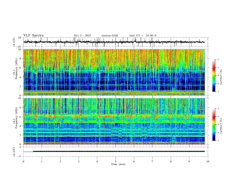This screenshot has height=181, width=234.
Task: Click the ch.1 colorbar log(PSD) label
Action: point(221,77)
